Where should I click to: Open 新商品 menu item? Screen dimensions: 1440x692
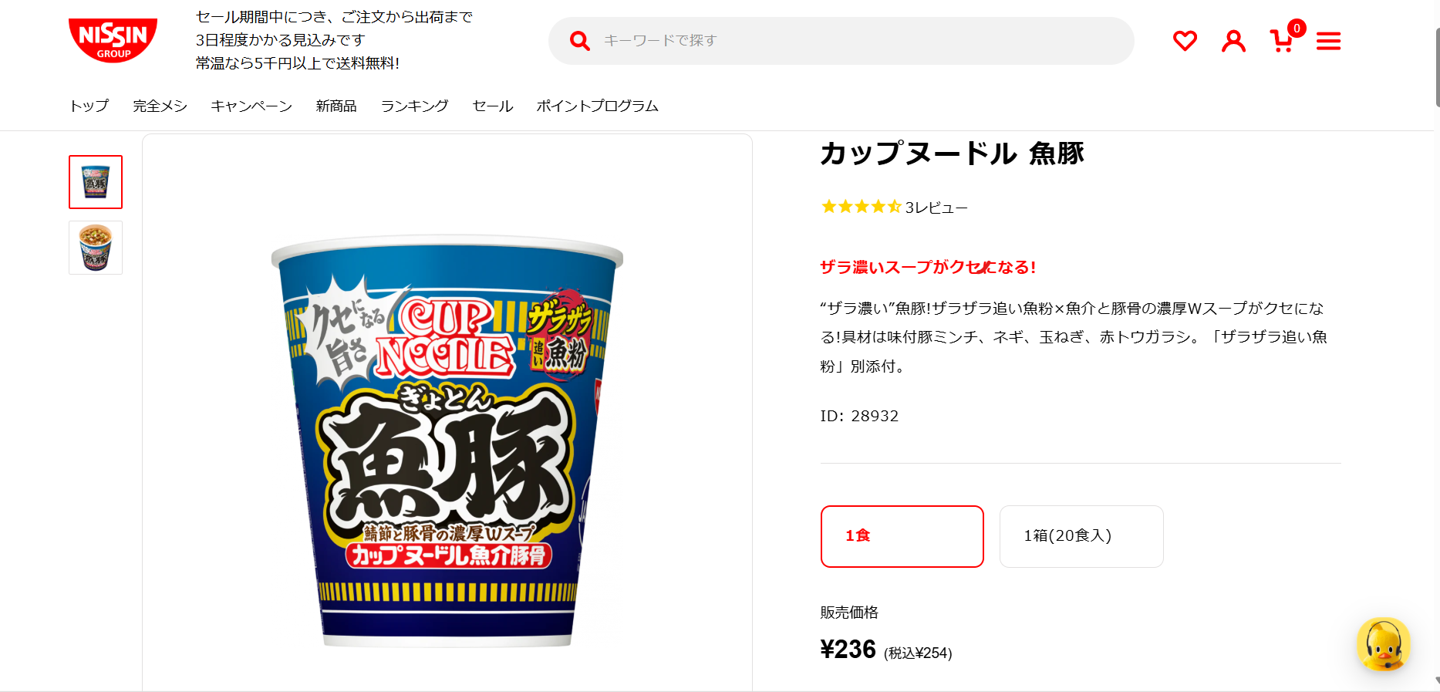coord(336,106)
